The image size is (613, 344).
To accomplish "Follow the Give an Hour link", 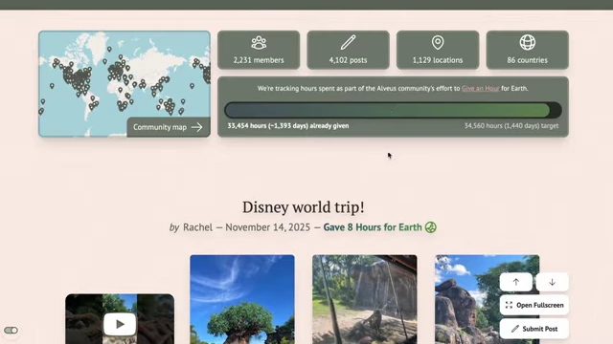I will (x=480, y=88).
